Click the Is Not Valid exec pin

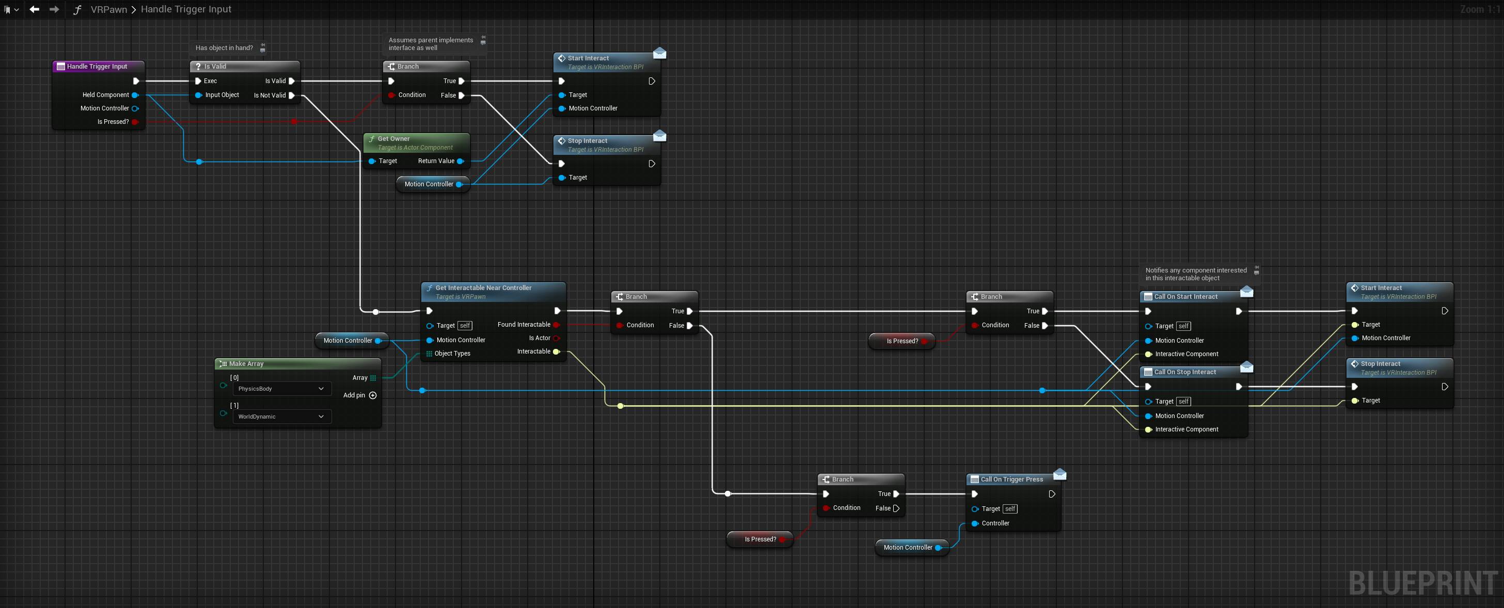(x=292, y=95)
